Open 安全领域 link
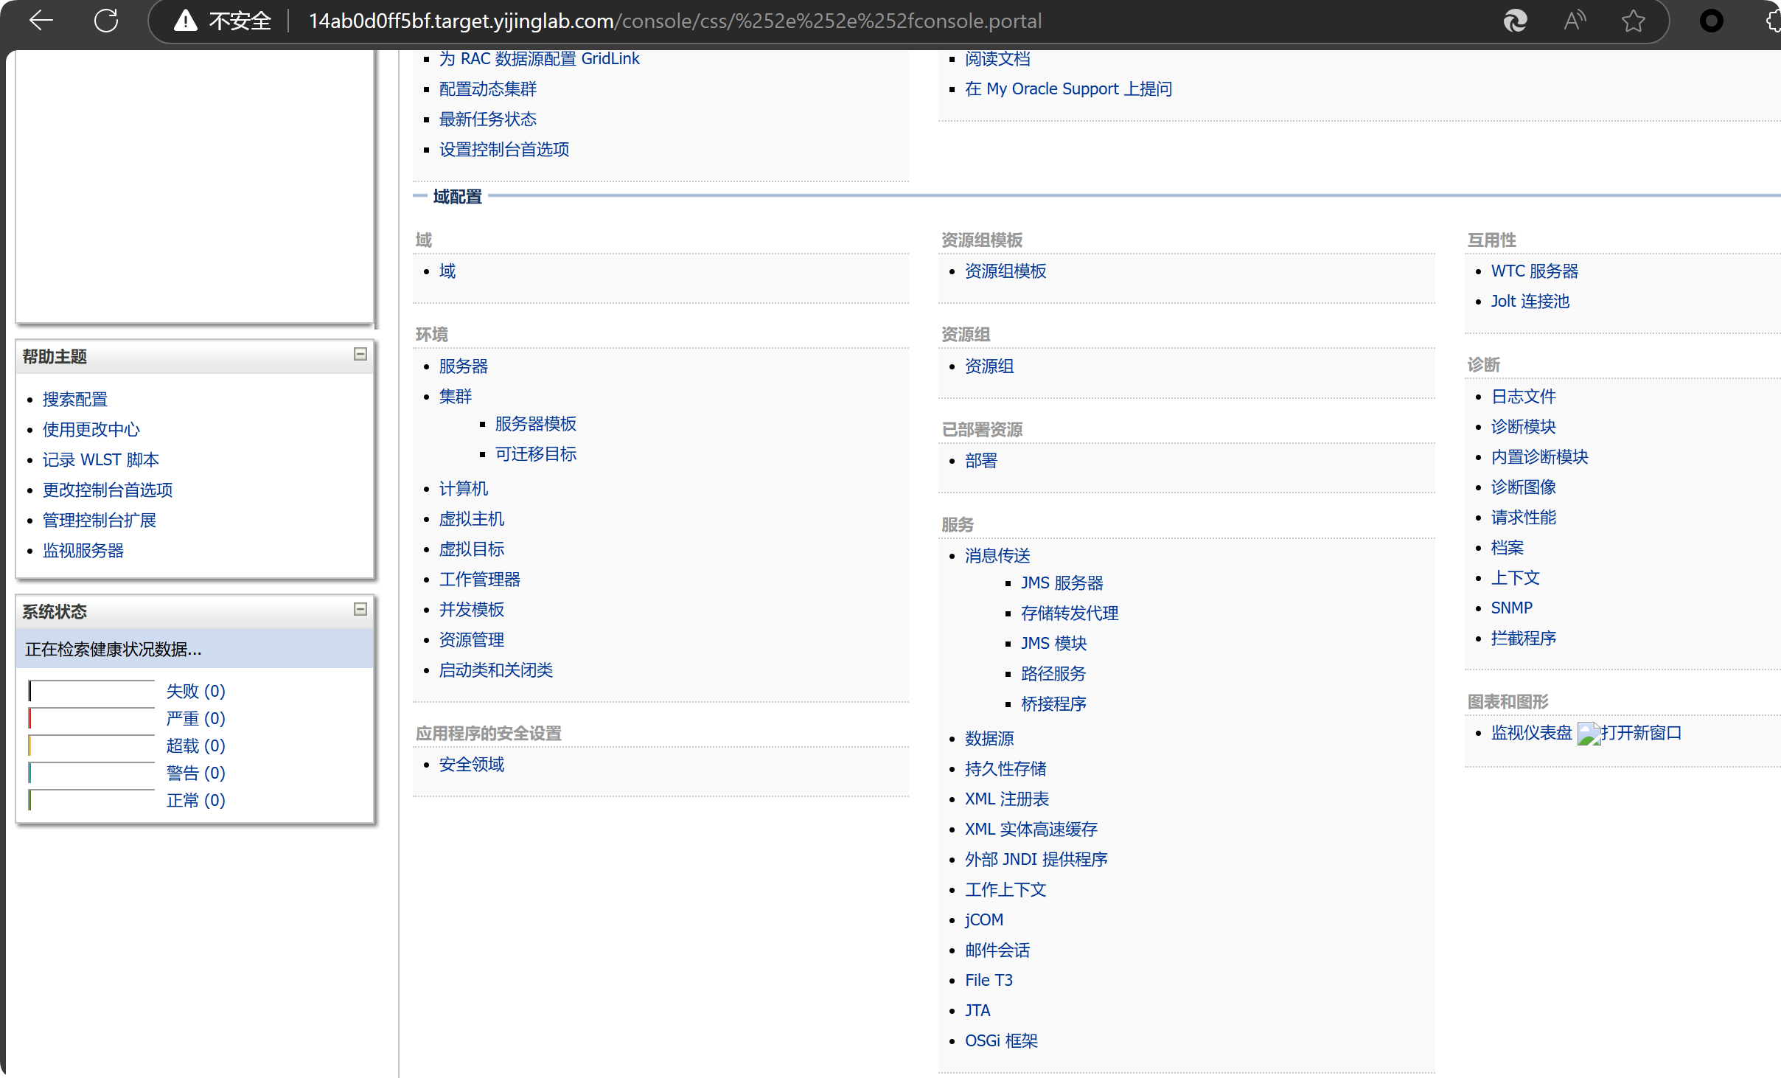 click(472, 764)
